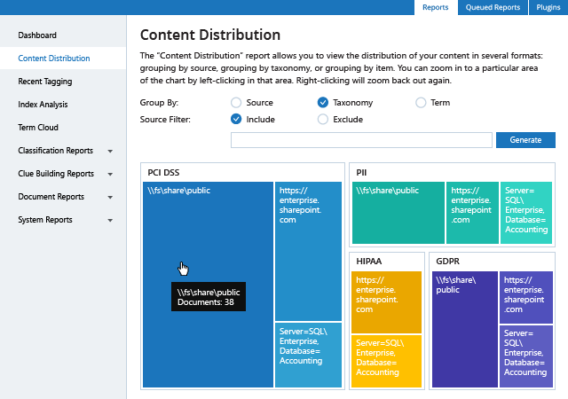Select Include for the source filter

[236, 119]
